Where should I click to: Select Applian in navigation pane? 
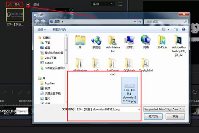click(48, 83)
